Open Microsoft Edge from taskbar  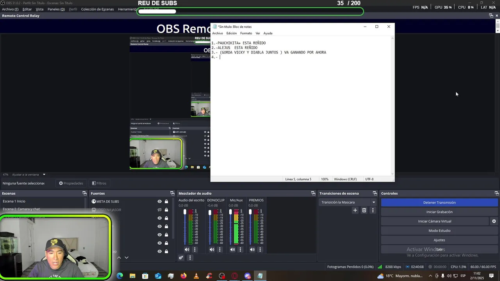(120, 276)
